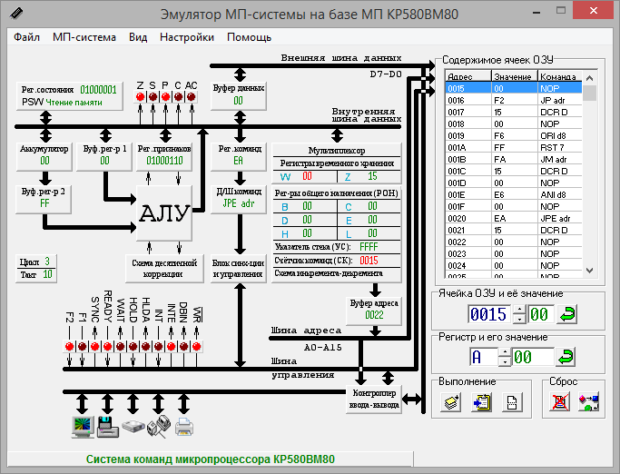Click the SYNC signal lamp
Viewport: 620px width, 474px height.
[x=95, y=347]
